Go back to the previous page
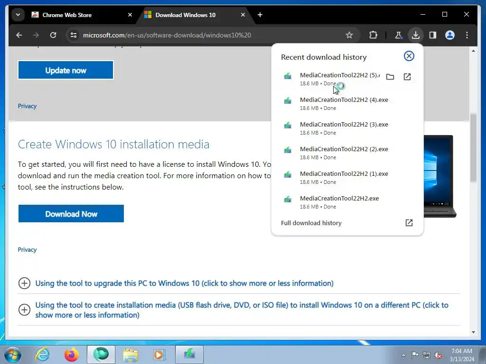This screenshot has height=364, width=486. pos(19,35)
